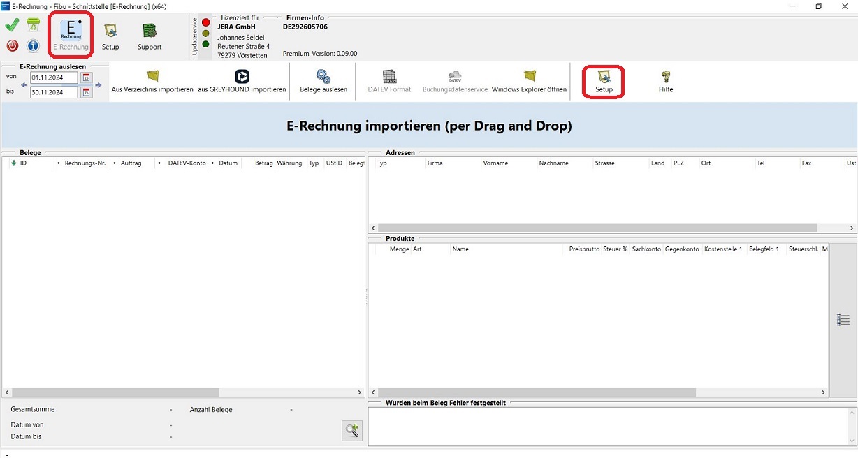Open Support in the top ribbon
The image size is (858, 458).
point(150,36)
